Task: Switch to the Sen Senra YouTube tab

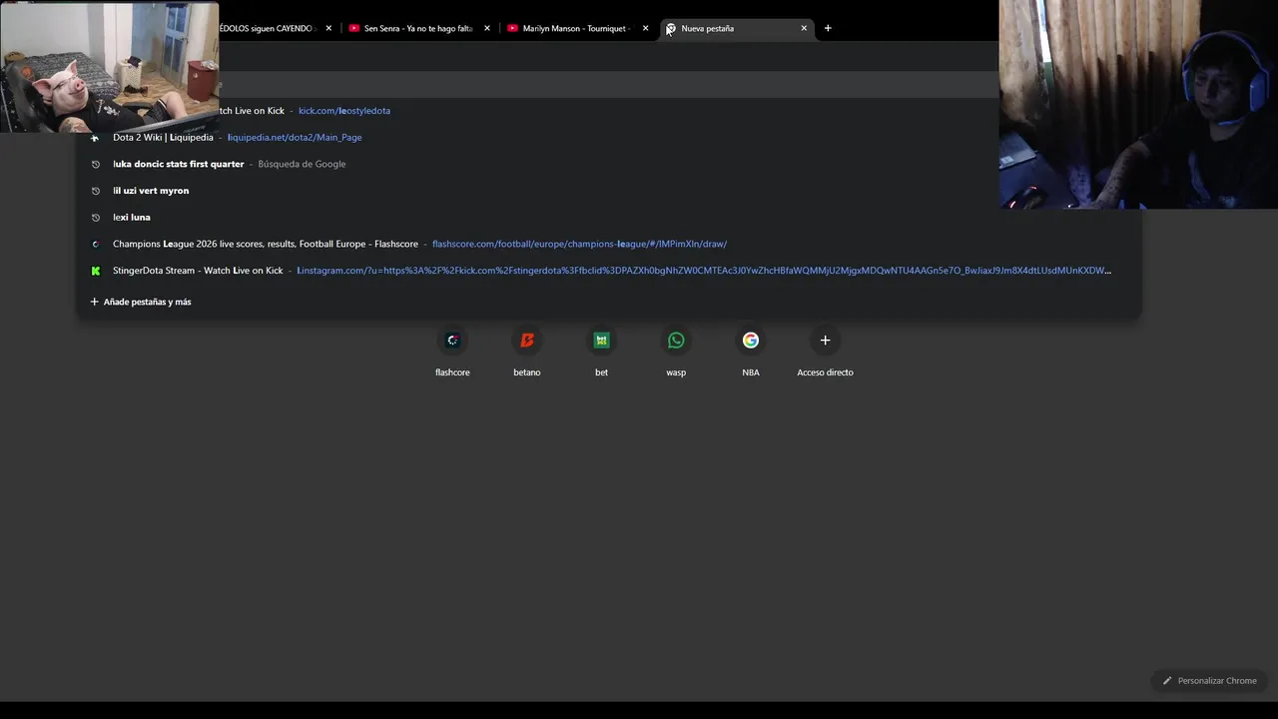Action: [418, 28]
